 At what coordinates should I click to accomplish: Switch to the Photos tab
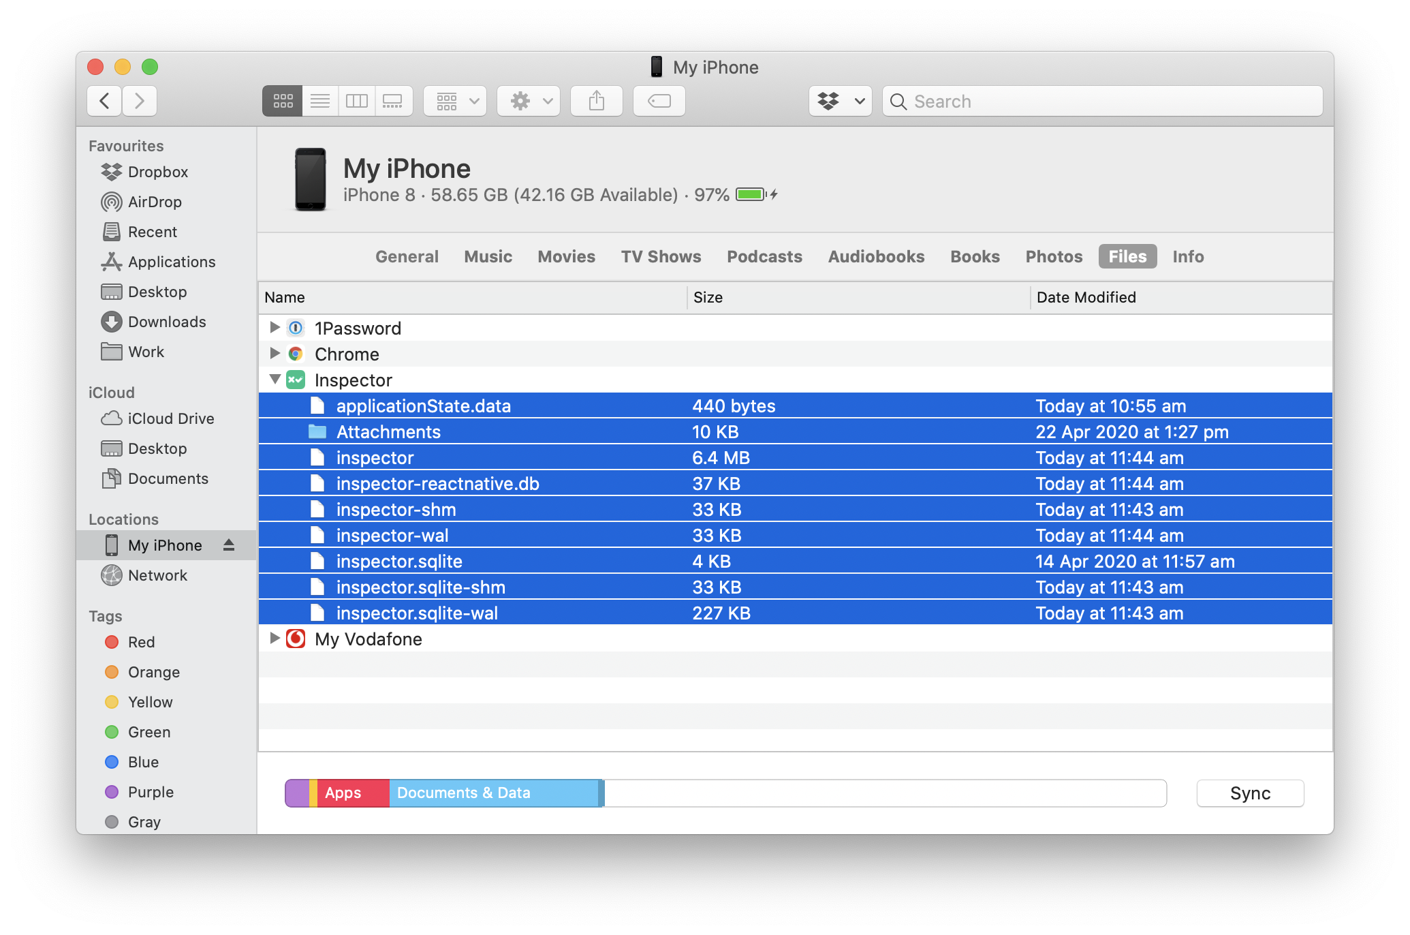point(1053,256)
